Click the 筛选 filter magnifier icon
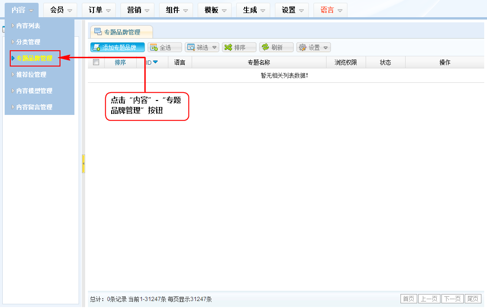 [x=191, y=47]
